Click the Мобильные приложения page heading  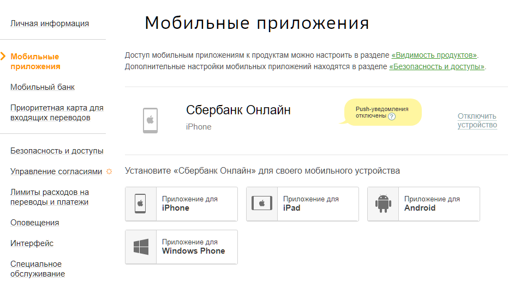click(257, 23)
